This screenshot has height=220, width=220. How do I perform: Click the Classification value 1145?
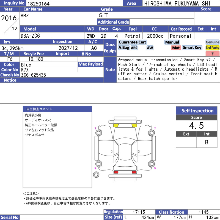click(x=204, y=212)
